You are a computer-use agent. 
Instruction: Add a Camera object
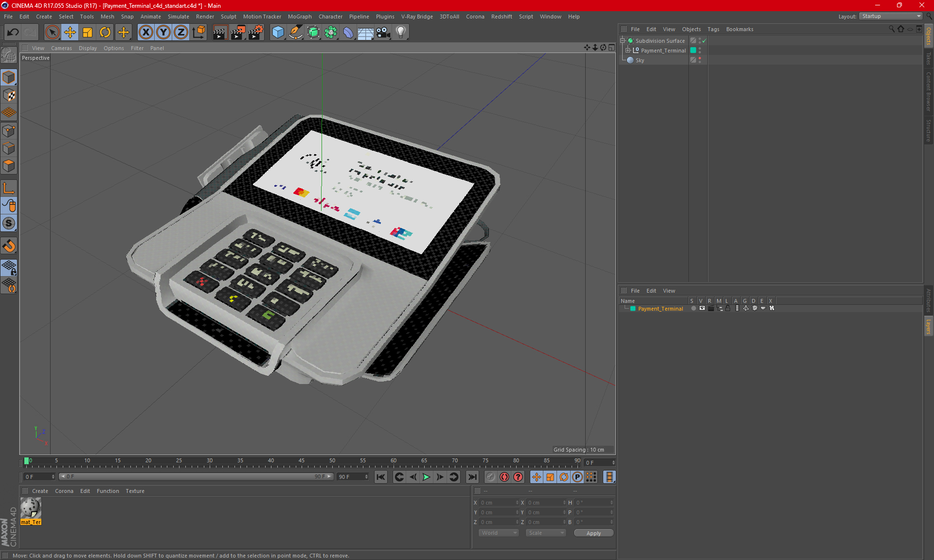tap(383, 32)
